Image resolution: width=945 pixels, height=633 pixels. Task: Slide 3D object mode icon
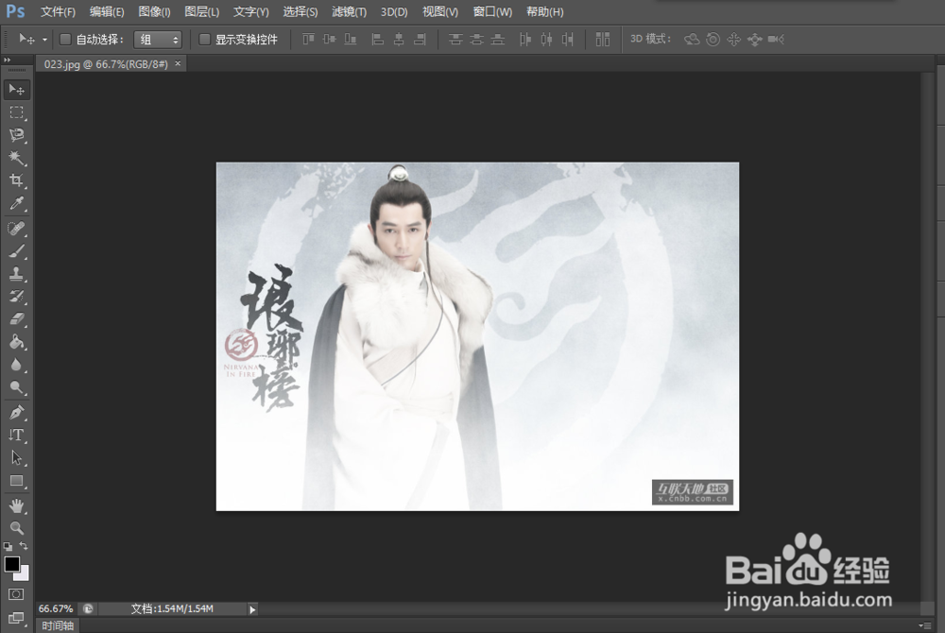pyautogui.click(x=754, y=40)
